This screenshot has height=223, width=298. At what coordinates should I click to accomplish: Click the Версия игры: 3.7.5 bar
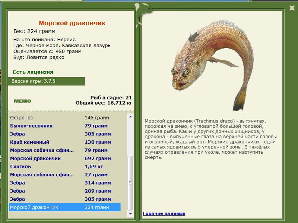(x=46, y=81)
